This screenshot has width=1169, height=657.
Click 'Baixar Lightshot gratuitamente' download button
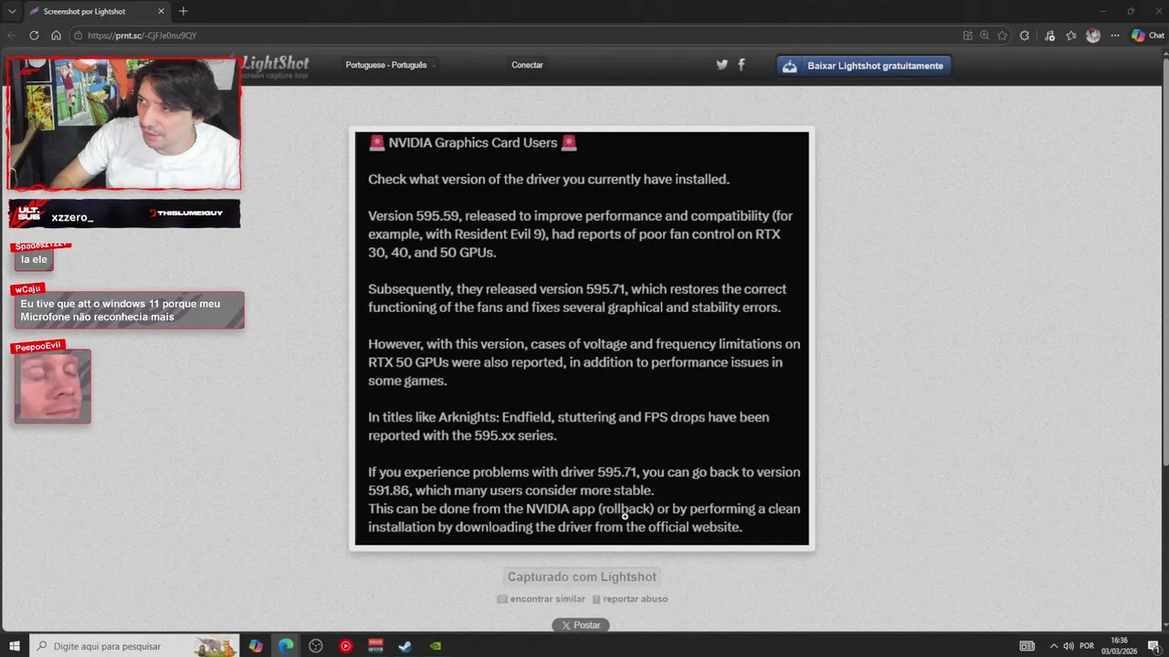[864, 66]
